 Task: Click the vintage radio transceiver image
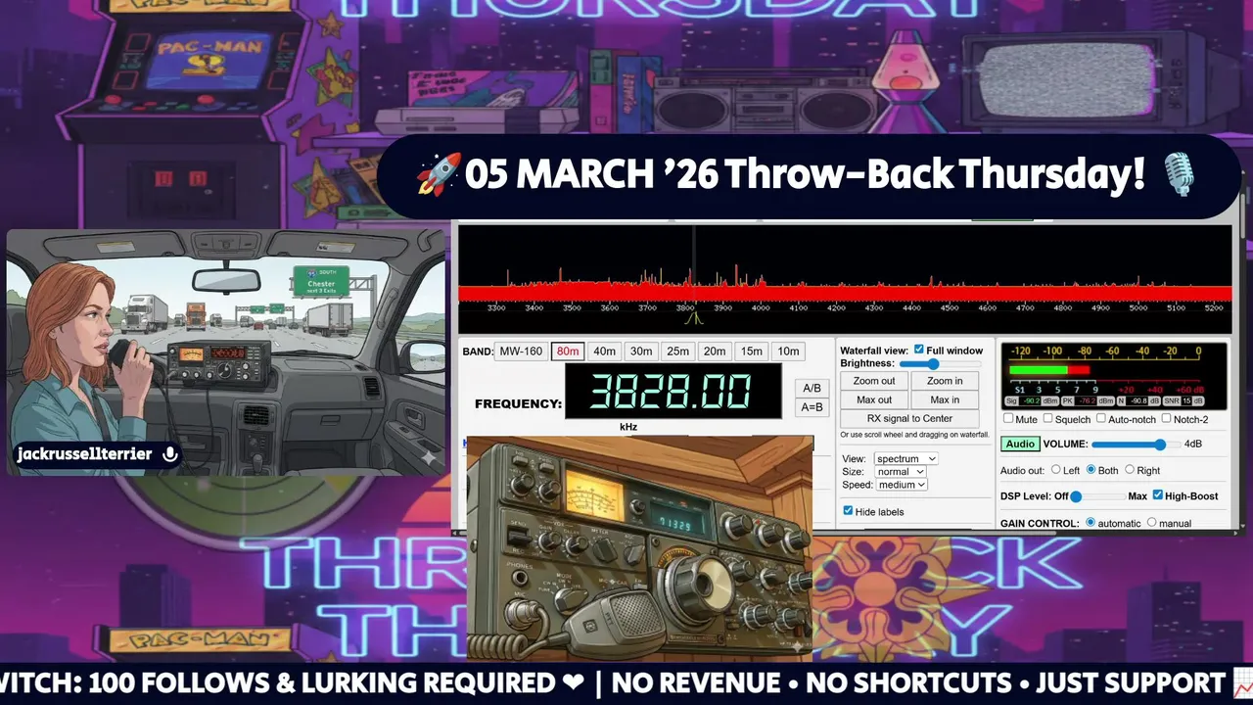[x=640, y=548]
